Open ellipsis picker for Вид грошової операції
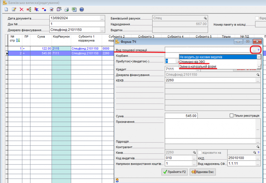Viewport: 266px width, 183px height. pyautogui.click(x=254, y=50)
